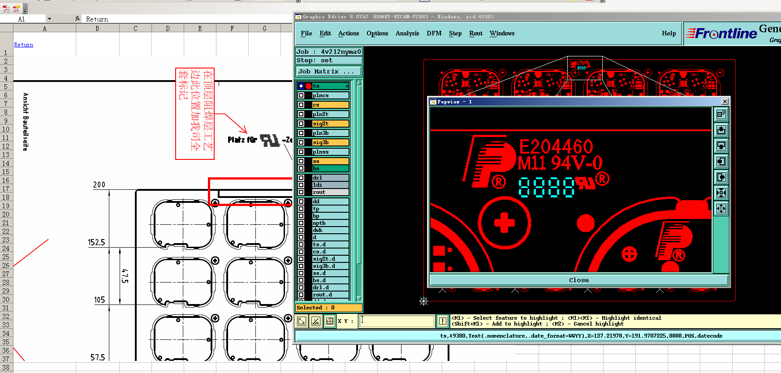781x373 pixels.
Task: Toggle the rout layer display checkbox
Action: [301, 192]
